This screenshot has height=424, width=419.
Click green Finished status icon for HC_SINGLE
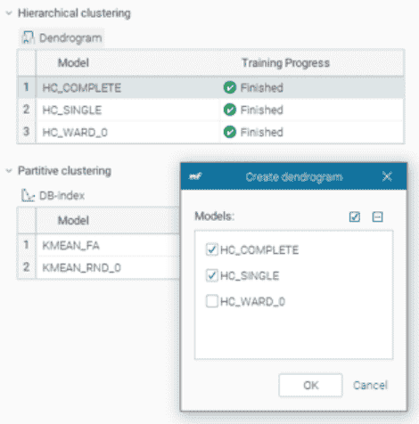coord(230,110)
